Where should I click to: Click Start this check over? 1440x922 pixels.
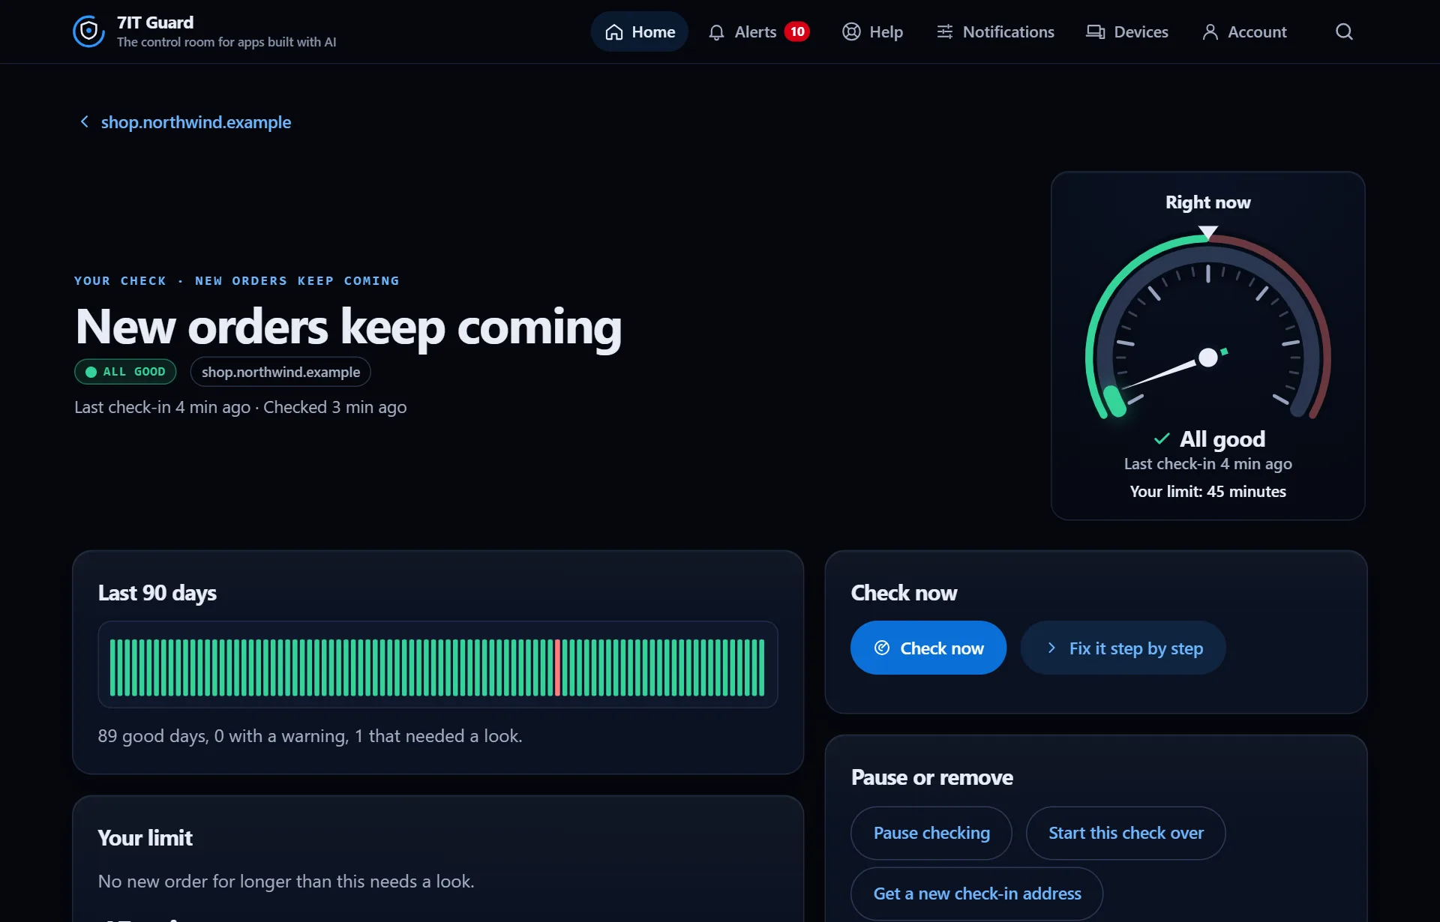click(1126, 833)
